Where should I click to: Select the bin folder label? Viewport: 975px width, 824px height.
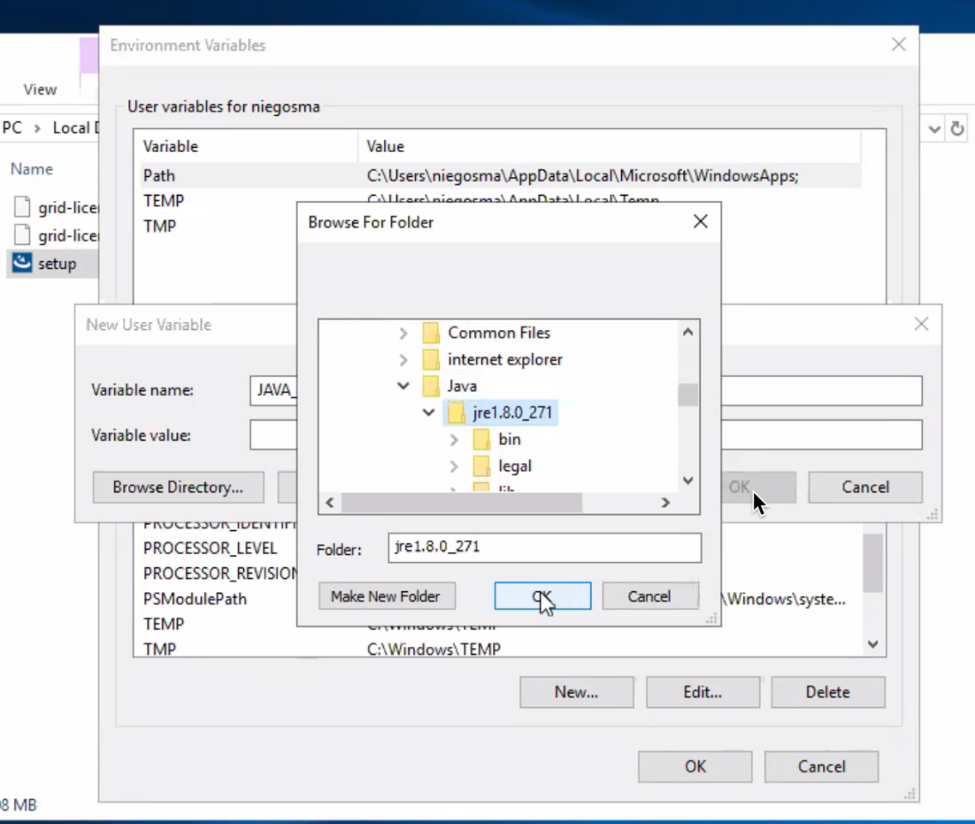tap(510, 440)
